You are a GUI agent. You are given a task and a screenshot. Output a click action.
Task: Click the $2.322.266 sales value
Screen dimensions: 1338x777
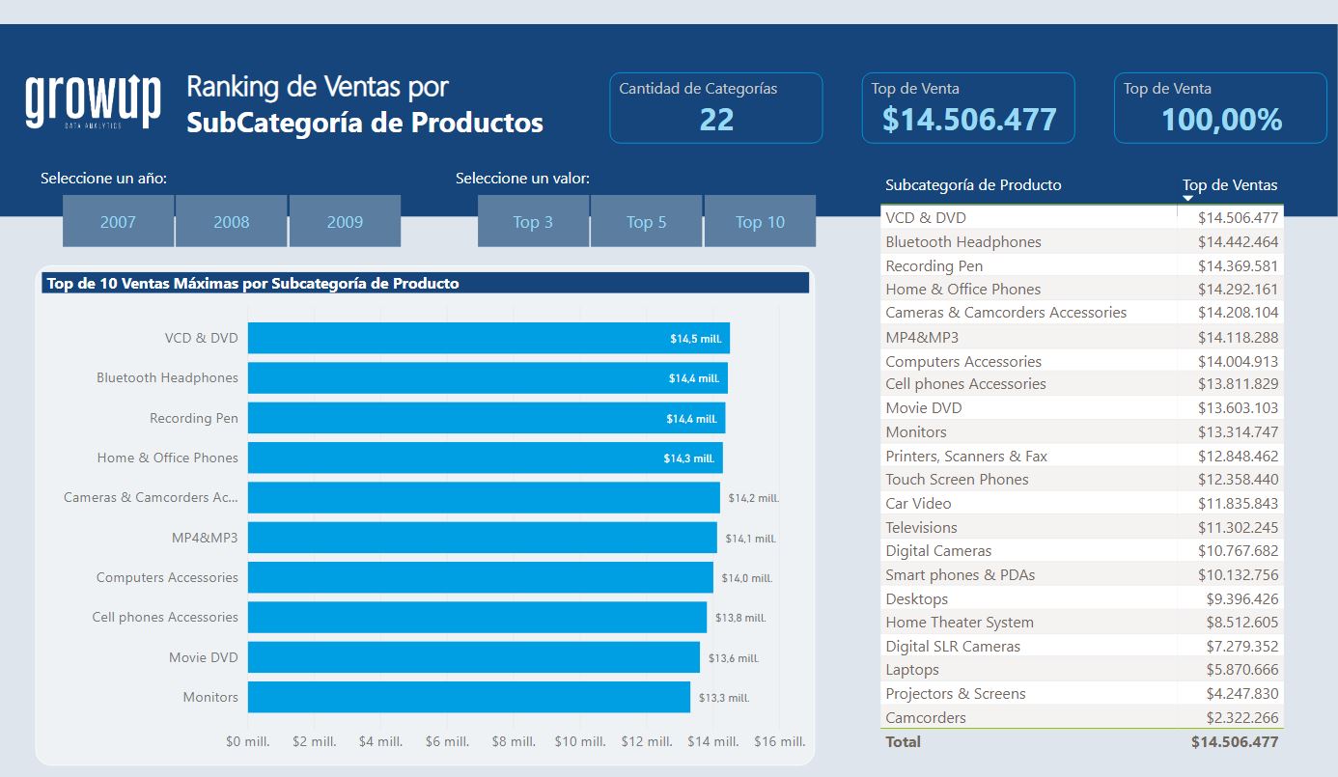tap(1242, 717)
